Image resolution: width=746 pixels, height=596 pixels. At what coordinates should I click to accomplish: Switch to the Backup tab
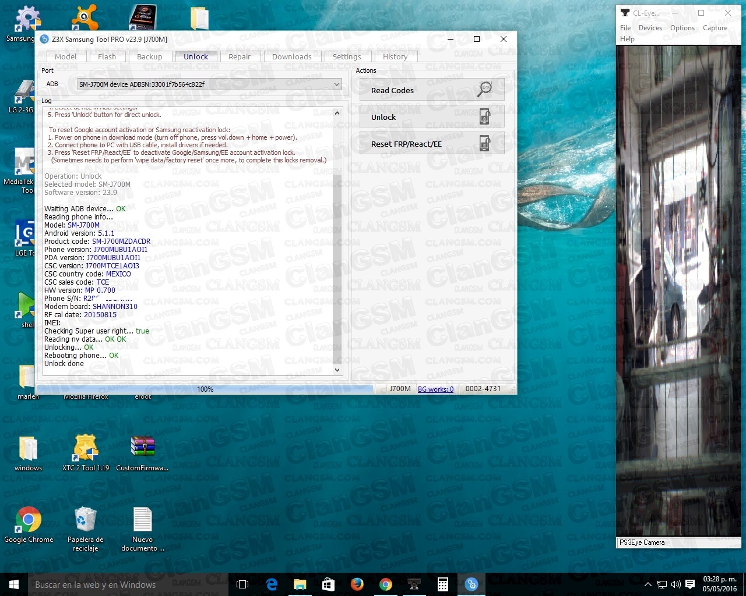pyautogui.click(x=150, y=56)
